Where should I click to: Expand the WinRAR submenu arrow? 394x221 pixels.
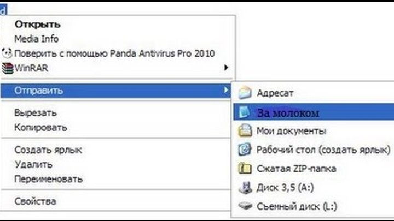coord(226,68)
